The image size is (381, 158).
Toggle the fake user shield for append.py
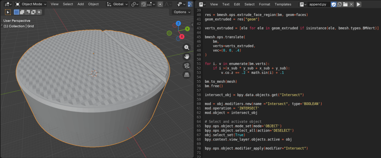coord(334,4)
